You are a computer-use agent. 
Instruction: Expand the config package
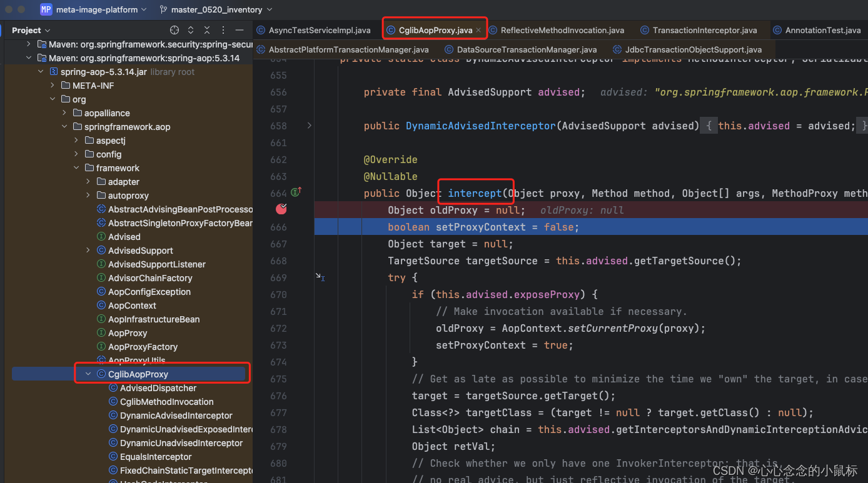(x=77, y=154)
